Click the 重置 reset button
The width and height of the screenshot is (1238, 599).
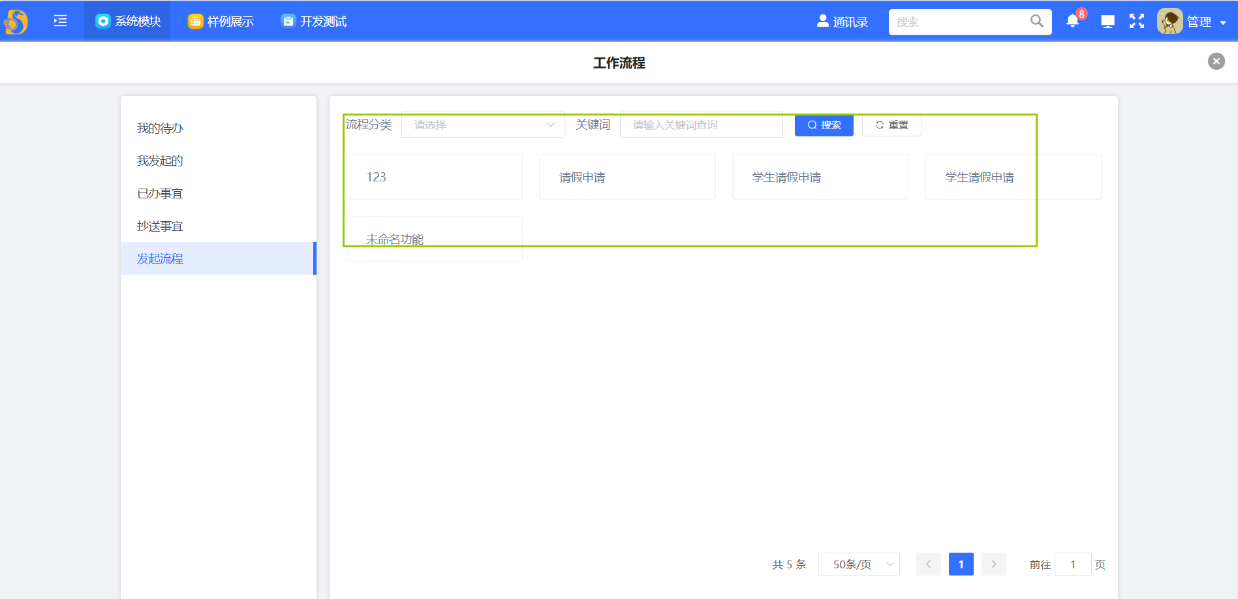[x=891, y=125]
